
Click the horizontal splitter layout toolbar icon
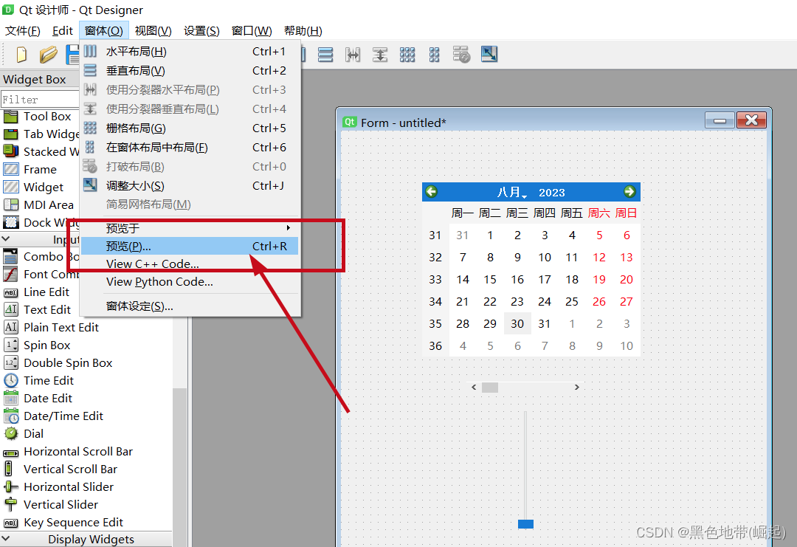click(x=353, y=55)
